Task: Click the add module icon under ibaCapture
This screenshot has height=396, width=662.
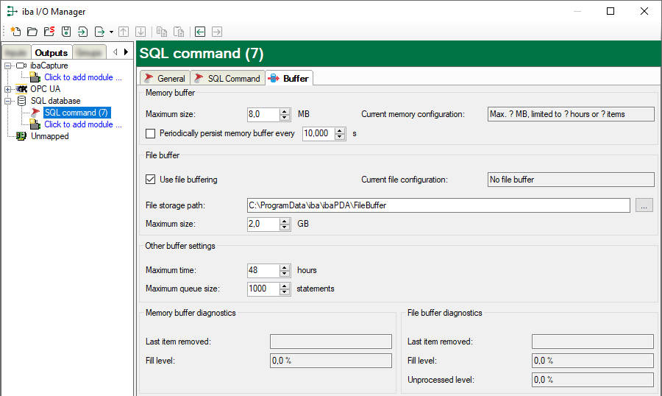Action: 35,77
